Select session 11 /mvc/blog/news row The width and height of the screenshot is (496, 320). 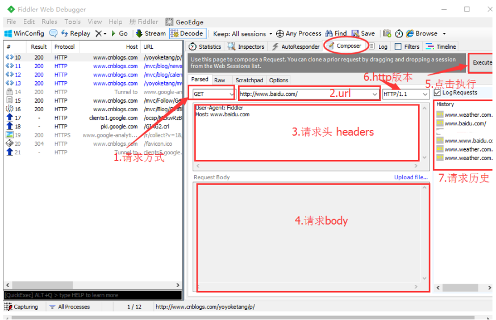coord(93,66)
